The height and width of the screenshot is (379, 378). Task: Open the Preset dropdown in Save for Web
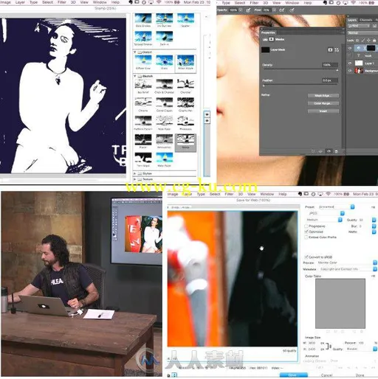(337, 207)
